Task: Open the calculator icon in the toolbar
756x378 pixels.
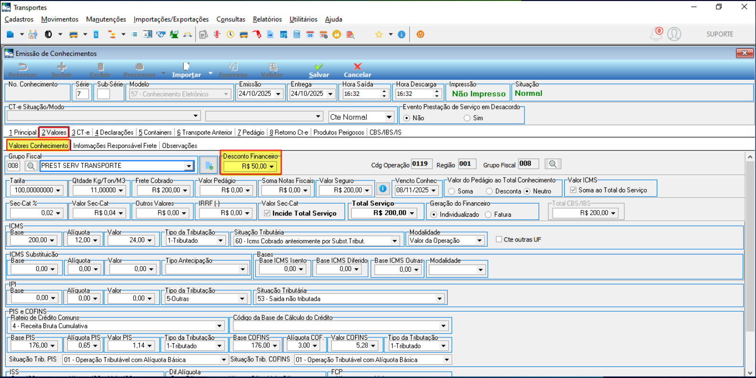Action: pyautogui.click(x=297, y=34)
